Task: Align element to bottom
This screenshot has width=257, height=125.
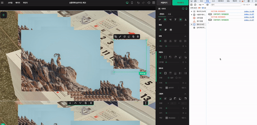Action: pyautogui.click(x=186, y=20)
